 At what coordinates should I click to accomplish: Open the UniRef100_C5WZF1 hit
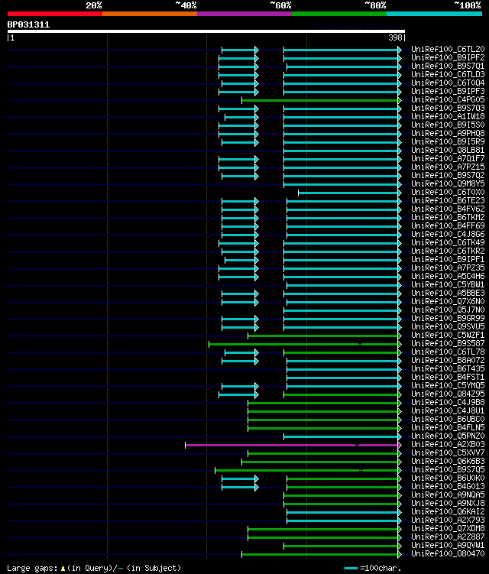pyautogui.click(x=448, y=336)
